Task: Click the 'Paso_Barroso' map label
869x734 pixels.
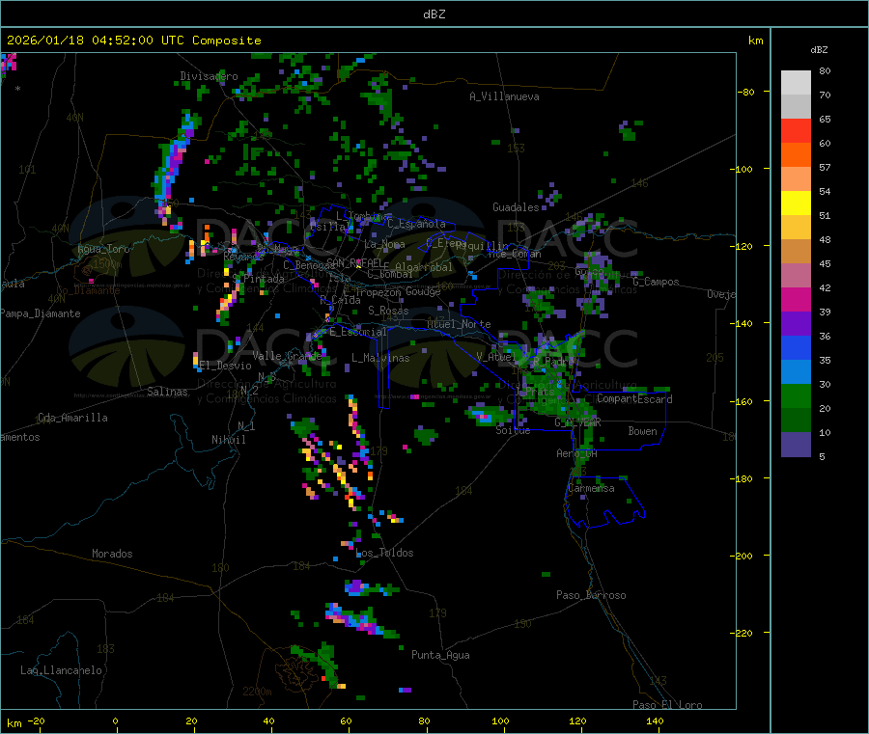Action: click(591, 595)
